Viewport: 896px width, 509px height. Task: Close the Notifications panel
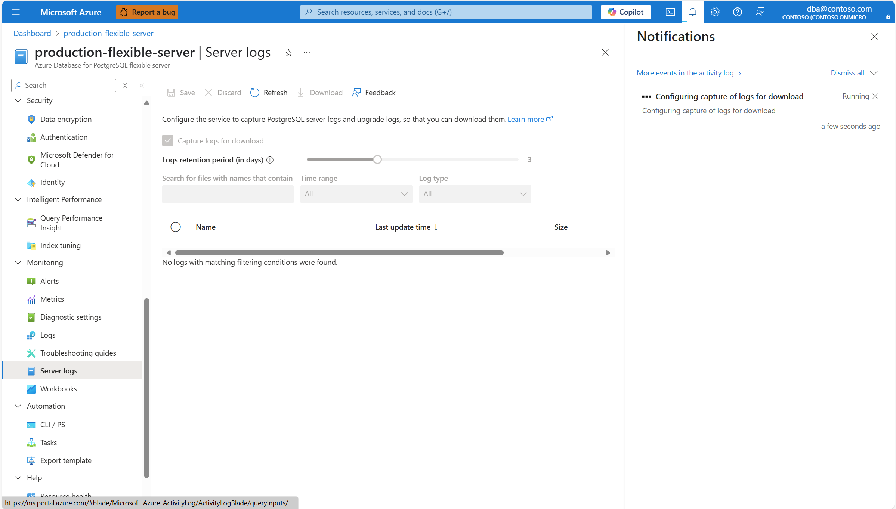(x=874, y=37)
